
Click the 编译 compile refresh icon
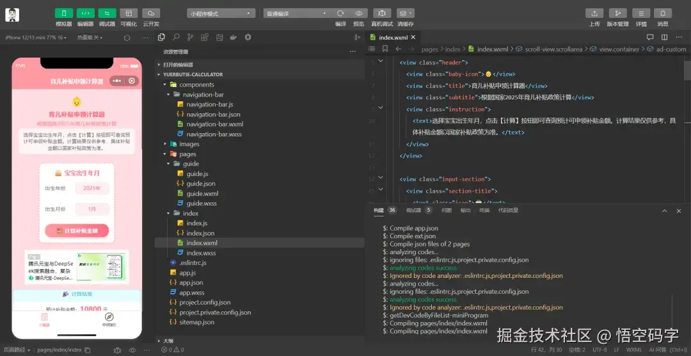click(340, 13)
